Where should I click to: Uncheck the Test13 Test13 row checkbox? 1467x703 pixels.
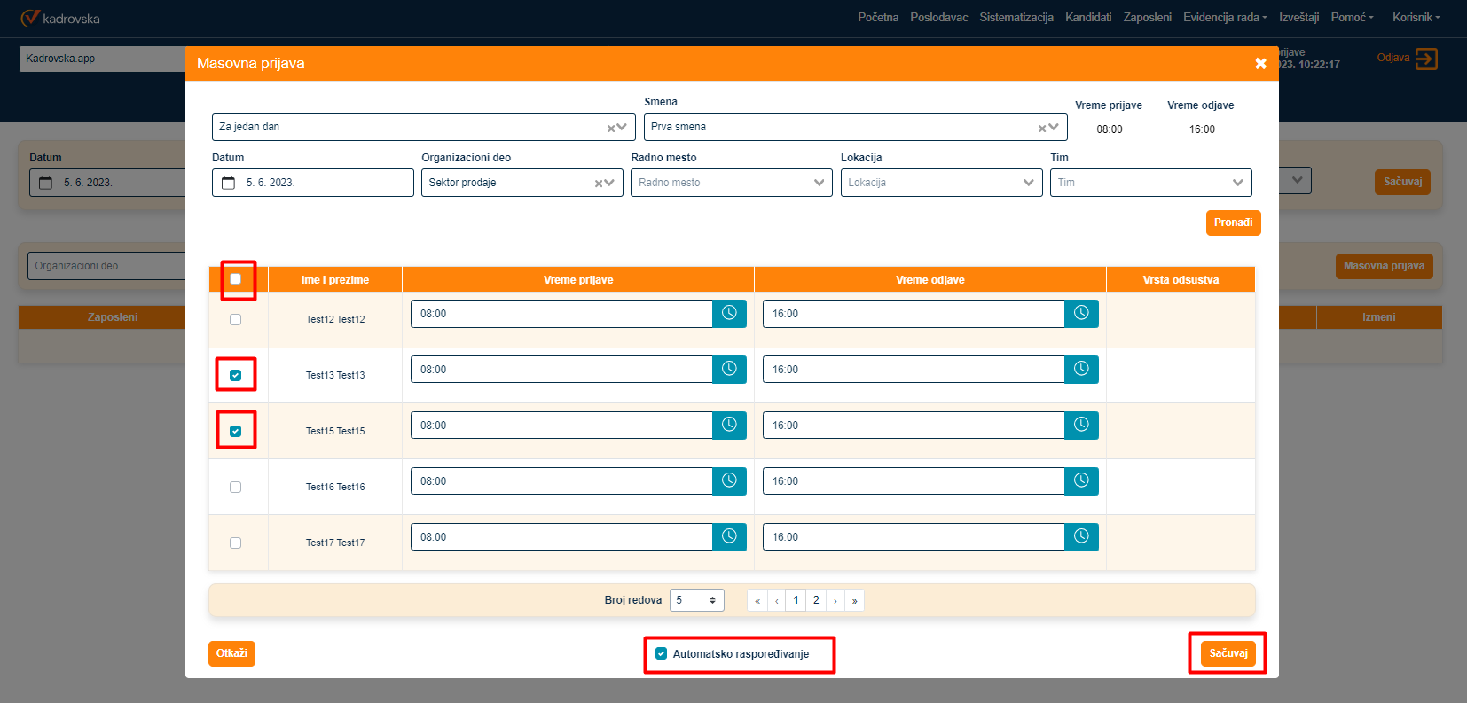236,375
